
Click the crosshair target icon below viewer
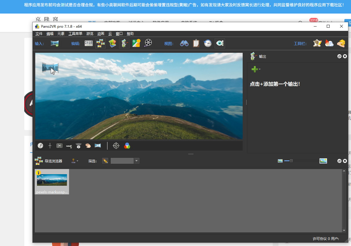[116, 146]
